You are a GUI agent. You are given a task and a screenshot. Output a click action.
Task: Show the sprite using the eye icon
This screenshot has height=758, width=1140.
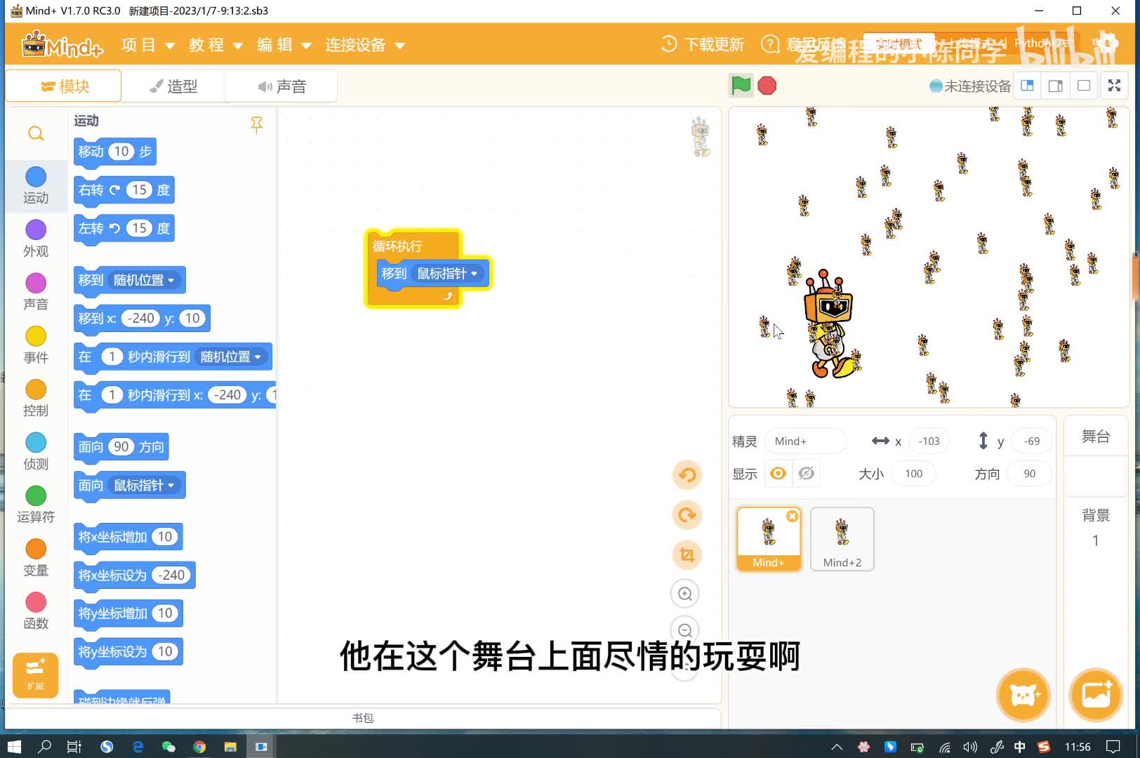coord(778,474)
